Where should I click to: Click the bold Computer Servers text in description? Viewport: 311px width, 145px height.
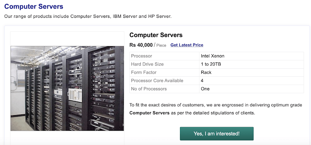click(149, 113)
